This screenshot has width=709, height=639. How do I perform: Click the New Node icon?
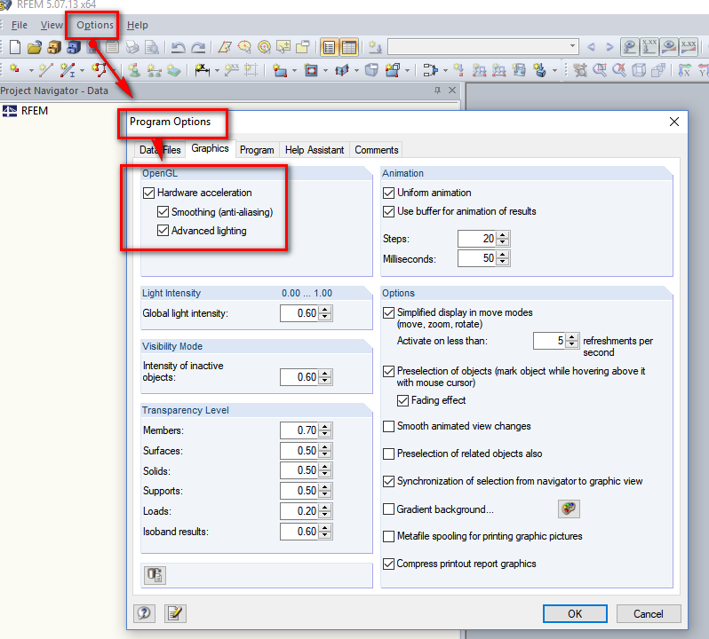15,70
